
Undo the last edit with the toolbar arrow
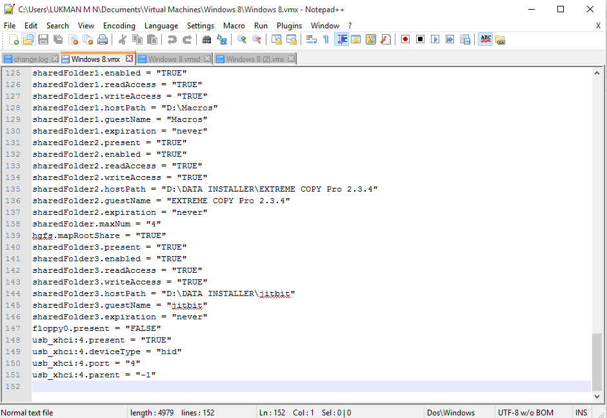coord(172,39)
